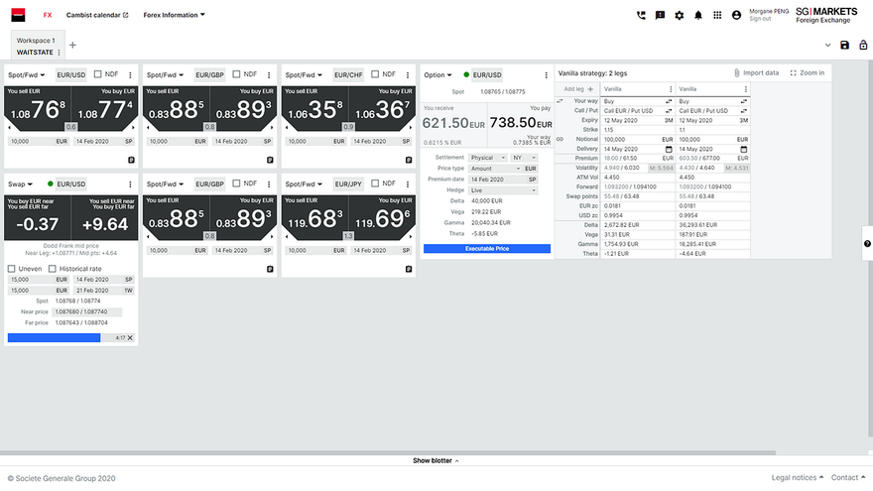Enable NDF checkbox on EUR/USD tile
Image resolution: width=873 pixels, height=491 pixels.
point(98,74)
